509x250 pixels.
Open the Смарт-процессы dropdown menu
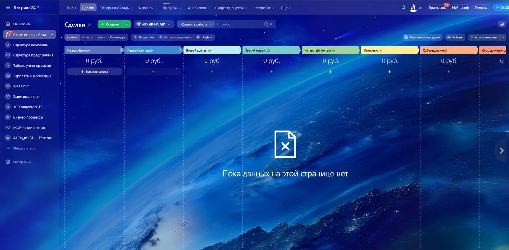pyautogui.click(x=231, y=8)
